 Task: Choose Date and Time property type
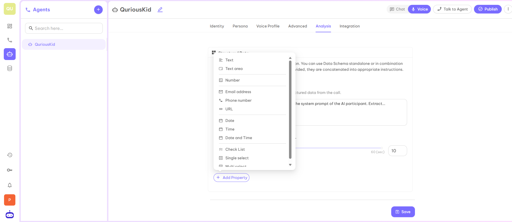coord(252,138)
